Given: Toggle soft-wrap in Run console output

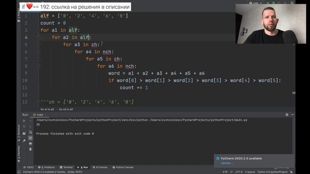Looking at the screenshot, I should (30, 132).
